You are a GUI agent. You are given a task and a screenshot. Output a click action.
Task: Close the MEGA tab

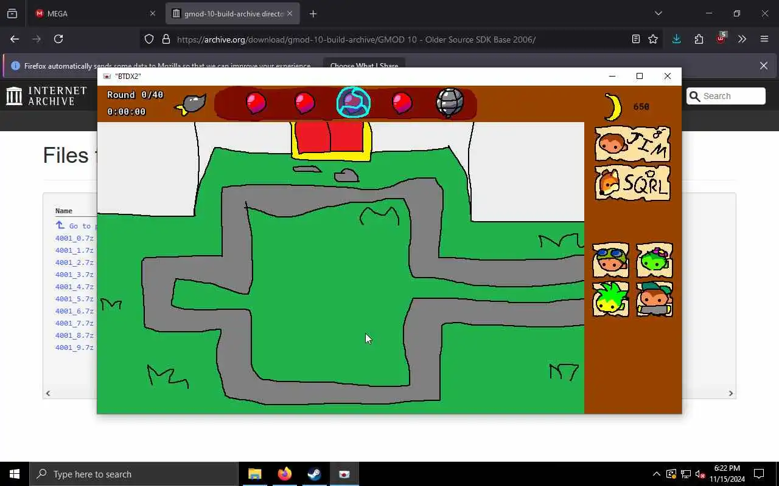[x=152, y=13]
